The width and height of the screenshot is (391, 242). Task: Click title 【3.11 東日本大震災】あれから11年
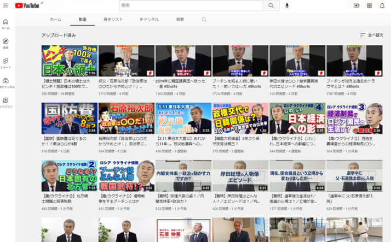coord(180,141)
